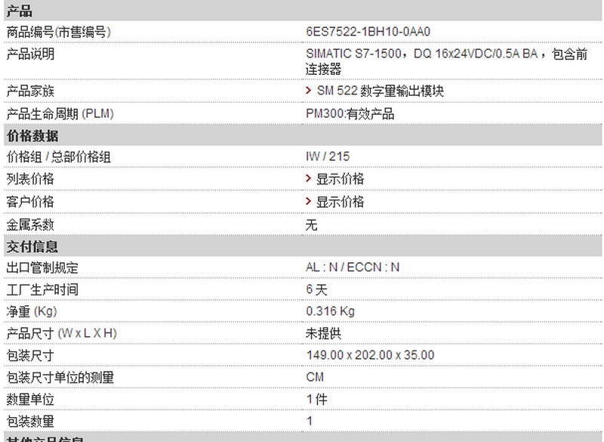Open the SM 522 数字量输出模块 product family link
604x442 pixels.
tap(381, 91)
